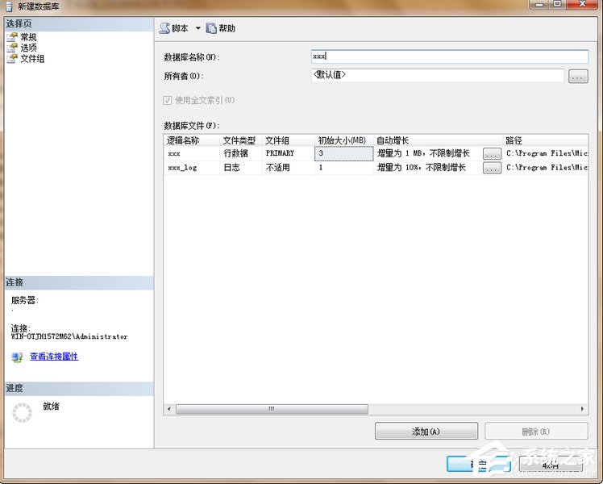Click the 不适用 filegroup cell
Viewport: 603px width, 484px height.
point(288,168)
